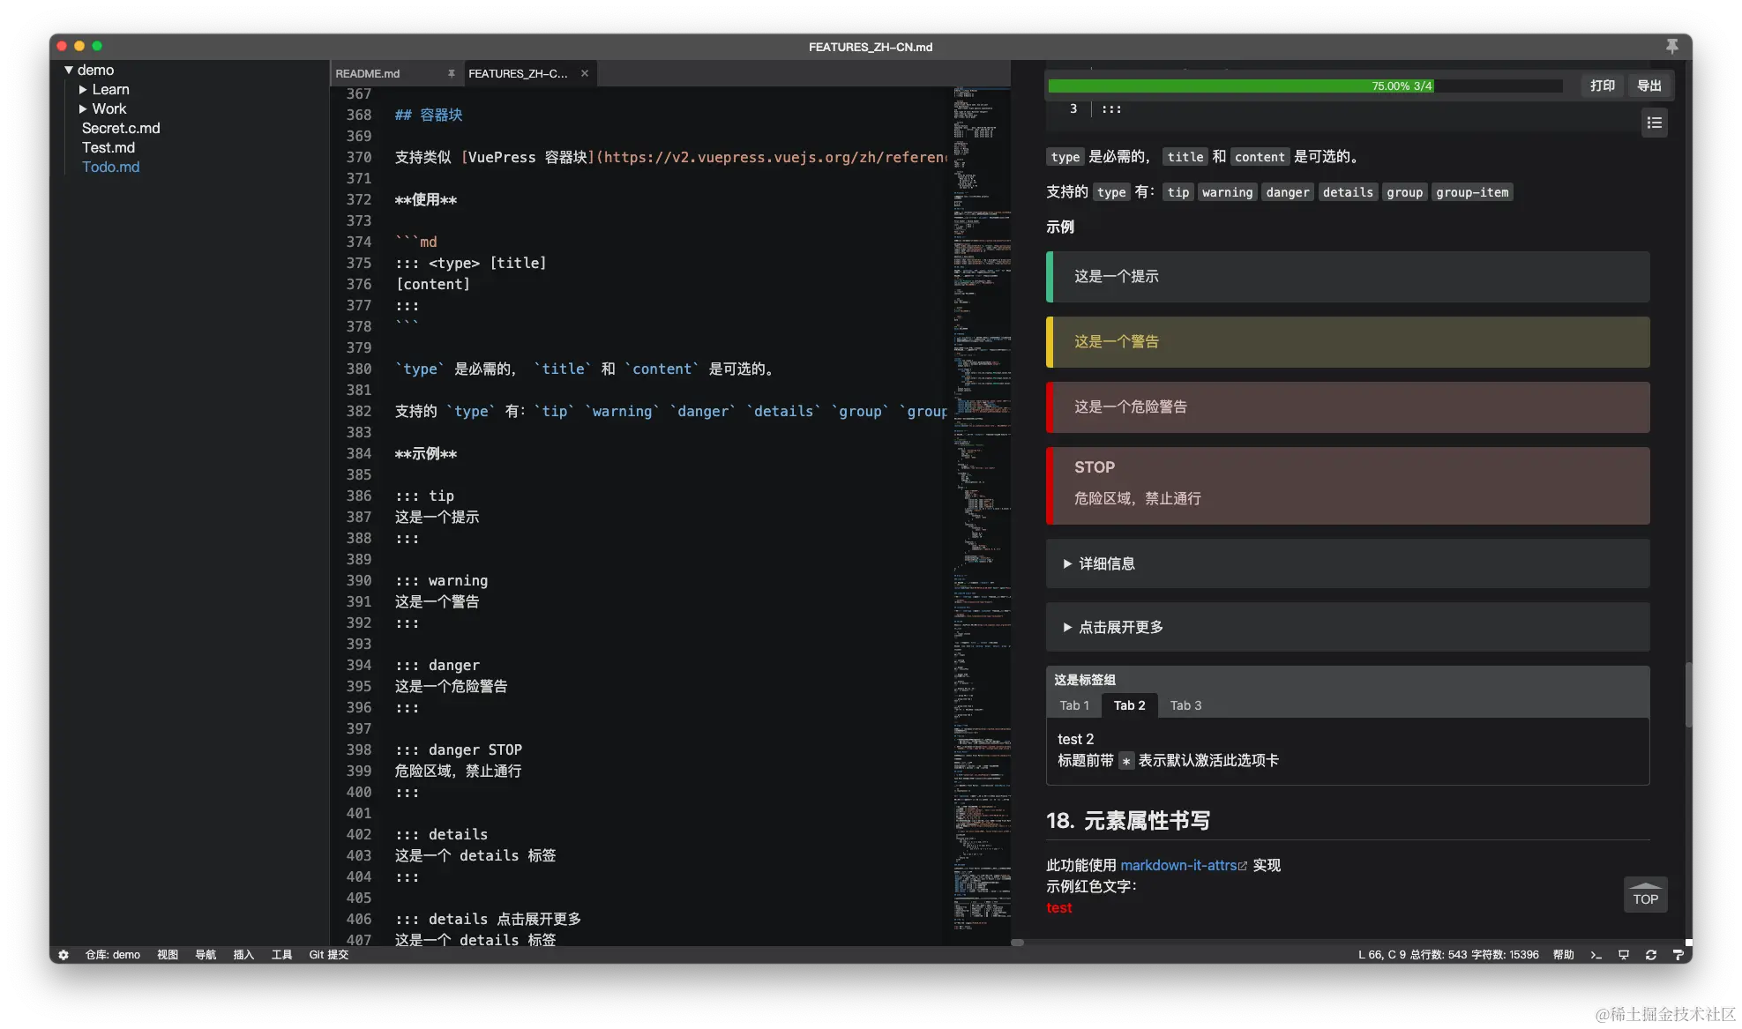Expand the Learn folder
The width and height of the screenshot is (1742, 1029).
(x=83, y=89)
